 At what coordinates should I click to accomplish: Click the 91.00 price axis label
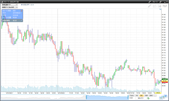(164, 73)
